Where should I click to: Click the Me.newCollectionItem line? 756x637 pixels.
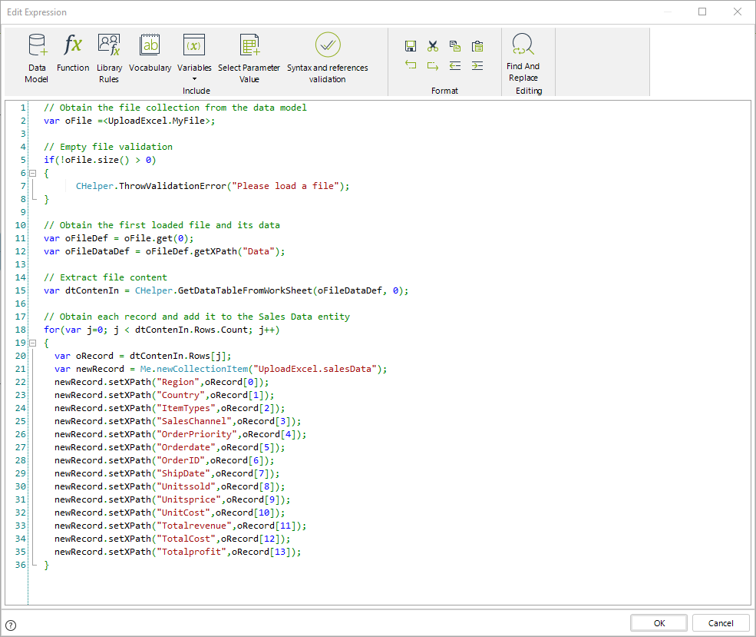coord(221,369)
